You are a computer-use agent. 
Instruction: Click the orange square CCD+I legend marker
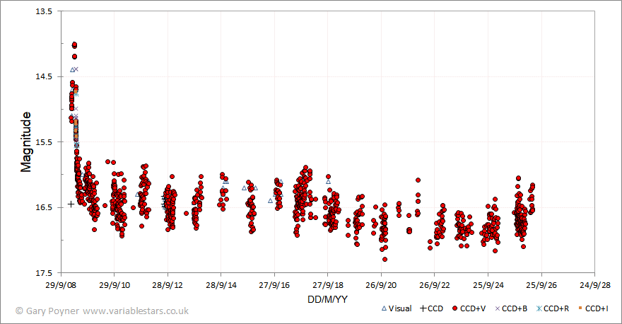[x=581, y=308]
